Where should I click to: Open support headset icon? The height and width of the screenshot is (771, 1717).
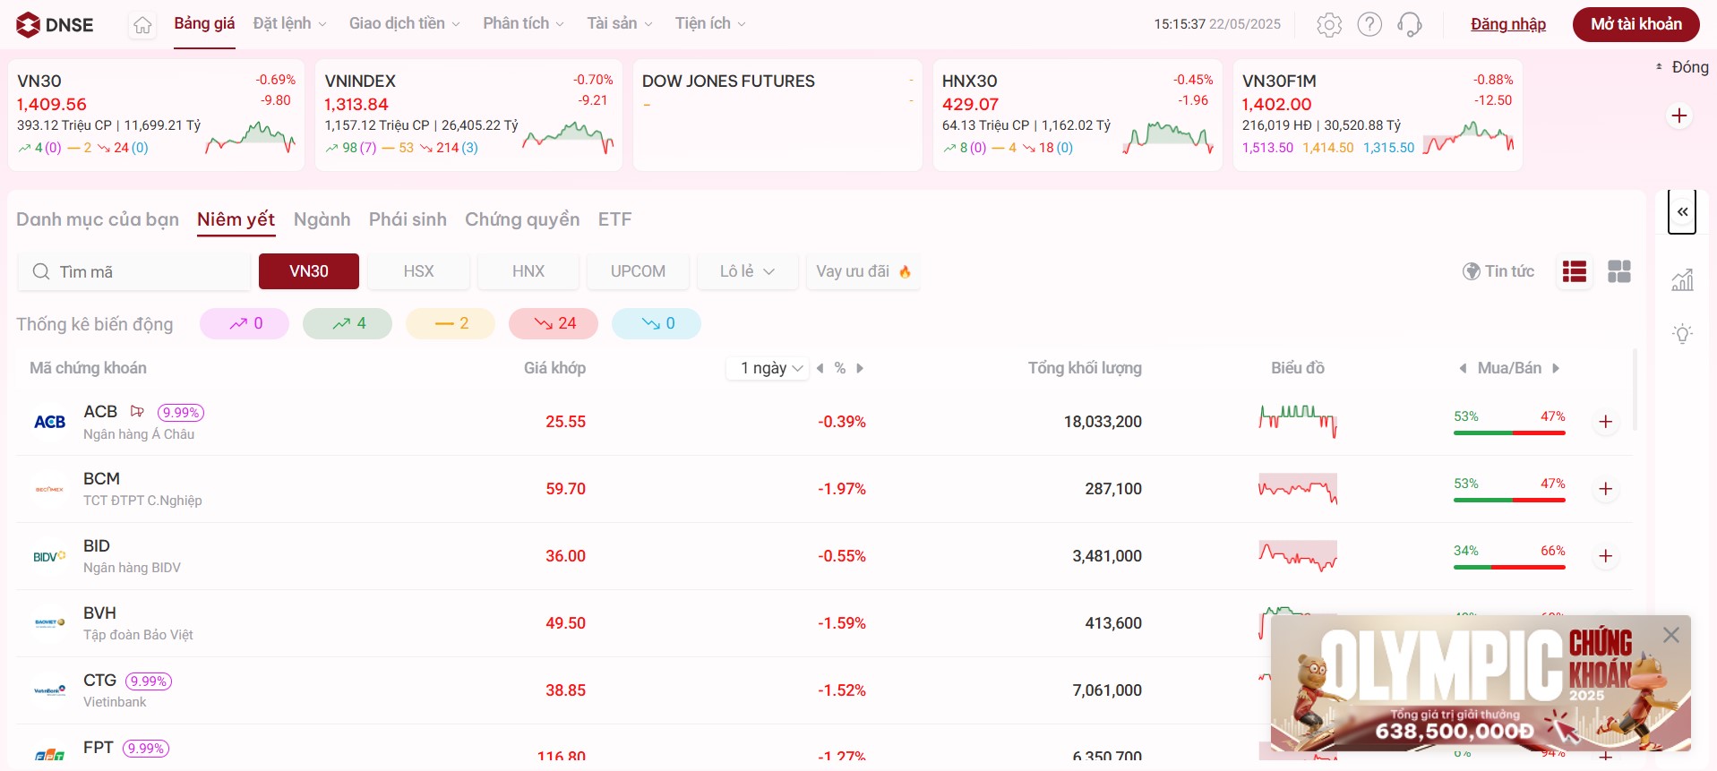[1410, 24]
